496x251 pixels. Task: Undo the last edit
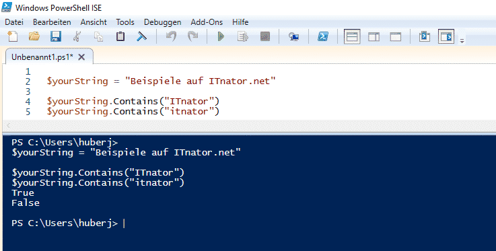[x=171, y=36]
